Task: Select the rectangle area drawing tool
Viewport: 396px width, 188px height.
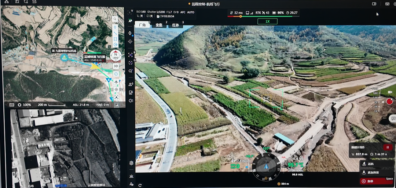Action: click(115, 39)
